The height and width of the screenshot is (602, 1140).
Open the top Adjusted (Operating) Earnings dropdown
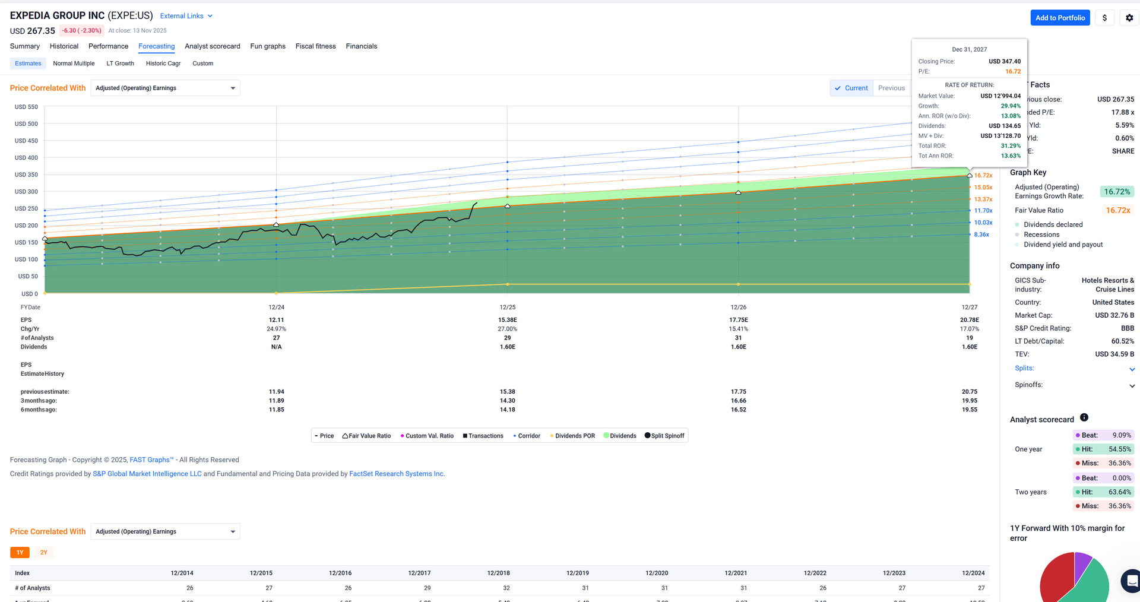pos(165,88)
